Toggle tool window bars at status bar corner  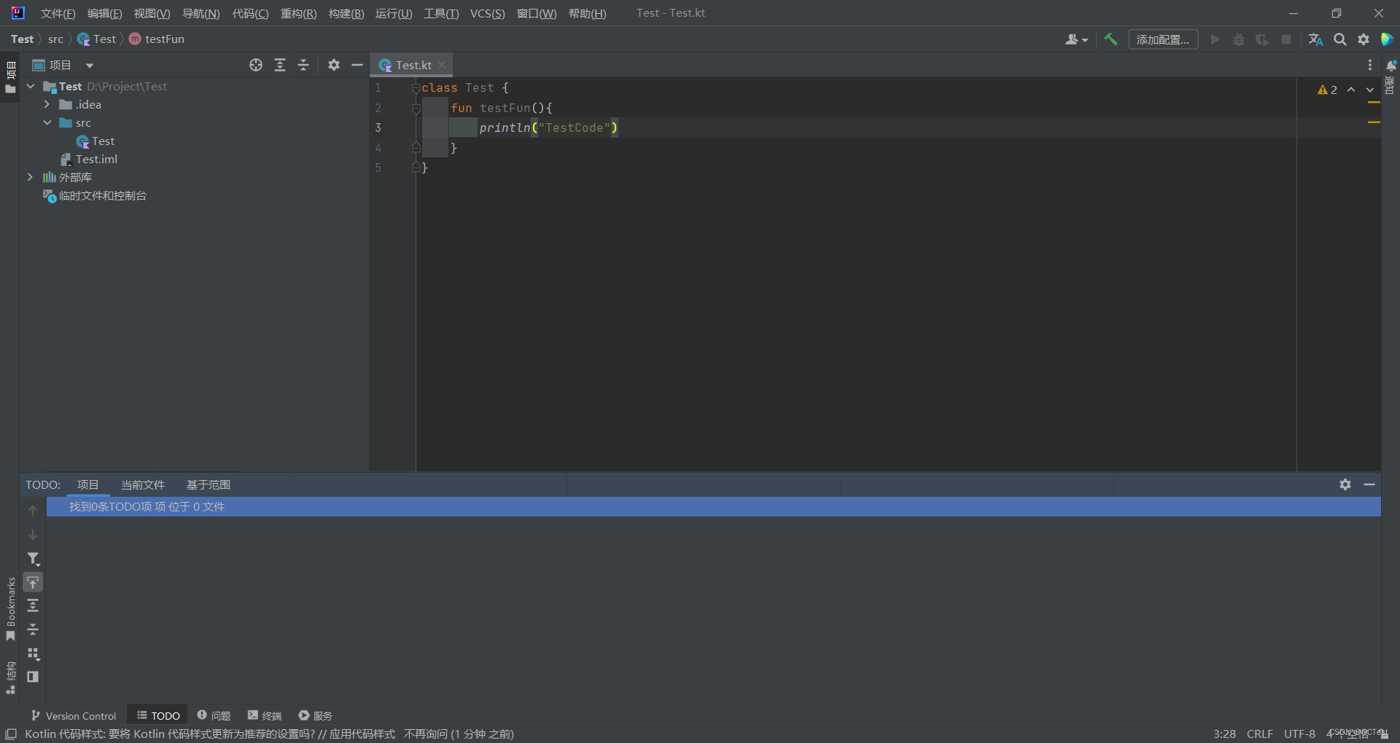(x=11, y=734)
